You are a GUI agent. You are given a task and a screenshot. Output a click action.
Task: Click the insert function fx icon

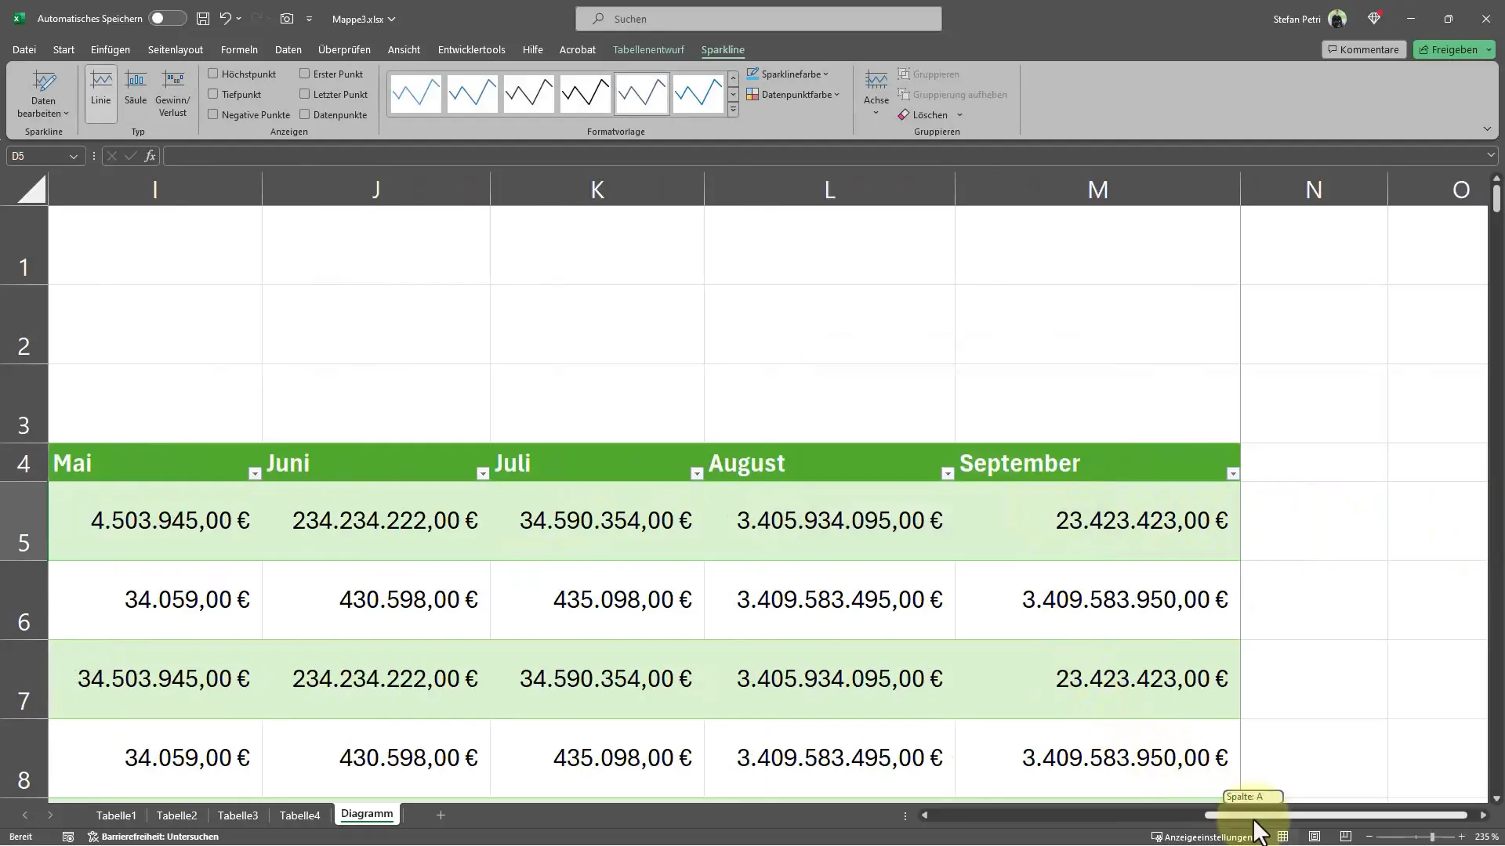[150, 156]
